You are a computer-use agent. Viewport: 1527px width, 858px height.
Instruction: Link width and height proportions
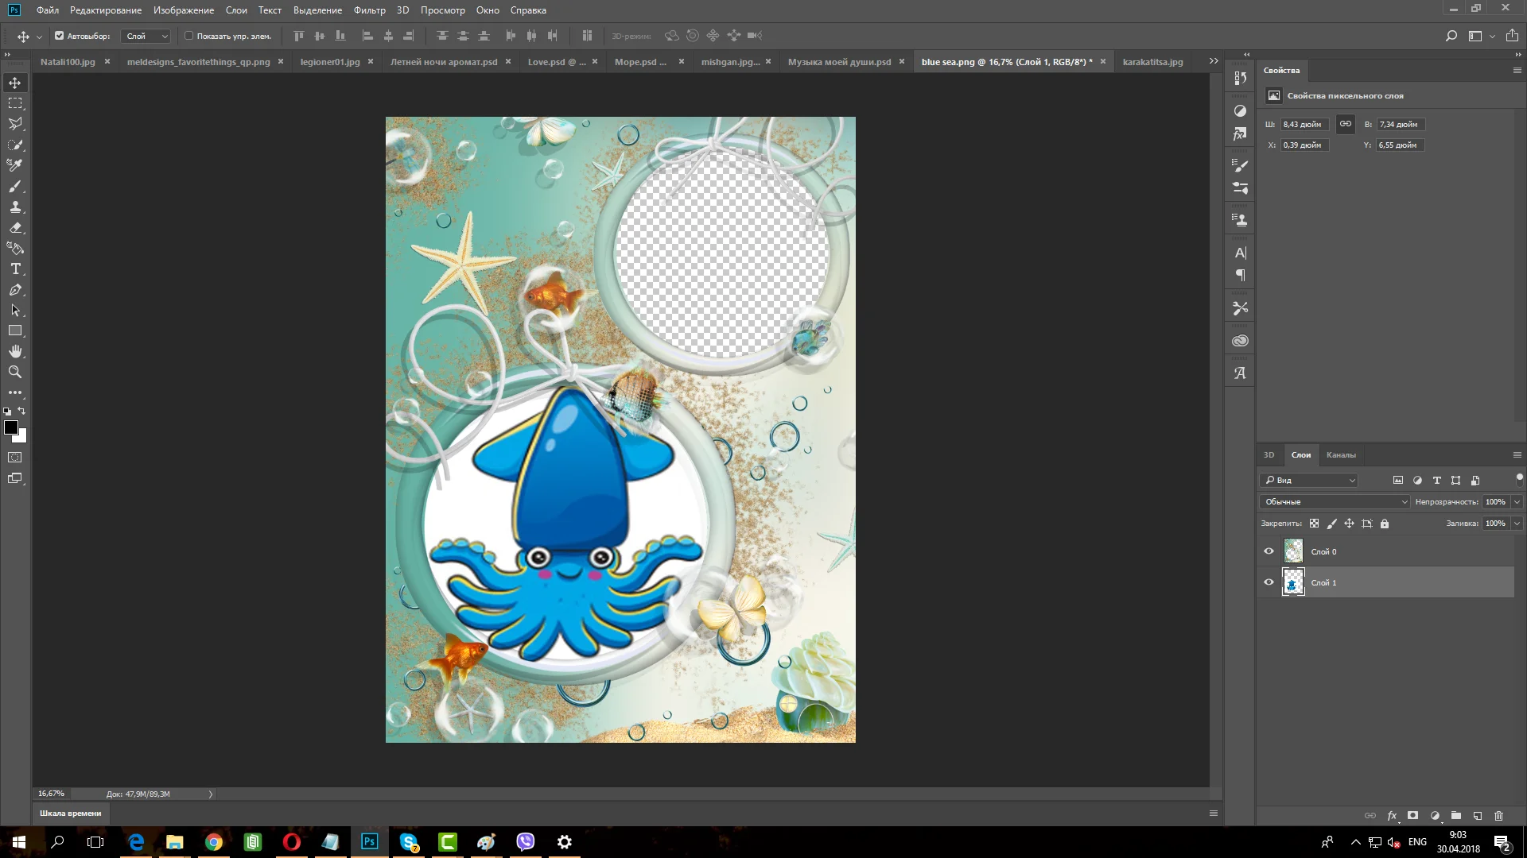pyautogui.click(x=1345, y=124)
